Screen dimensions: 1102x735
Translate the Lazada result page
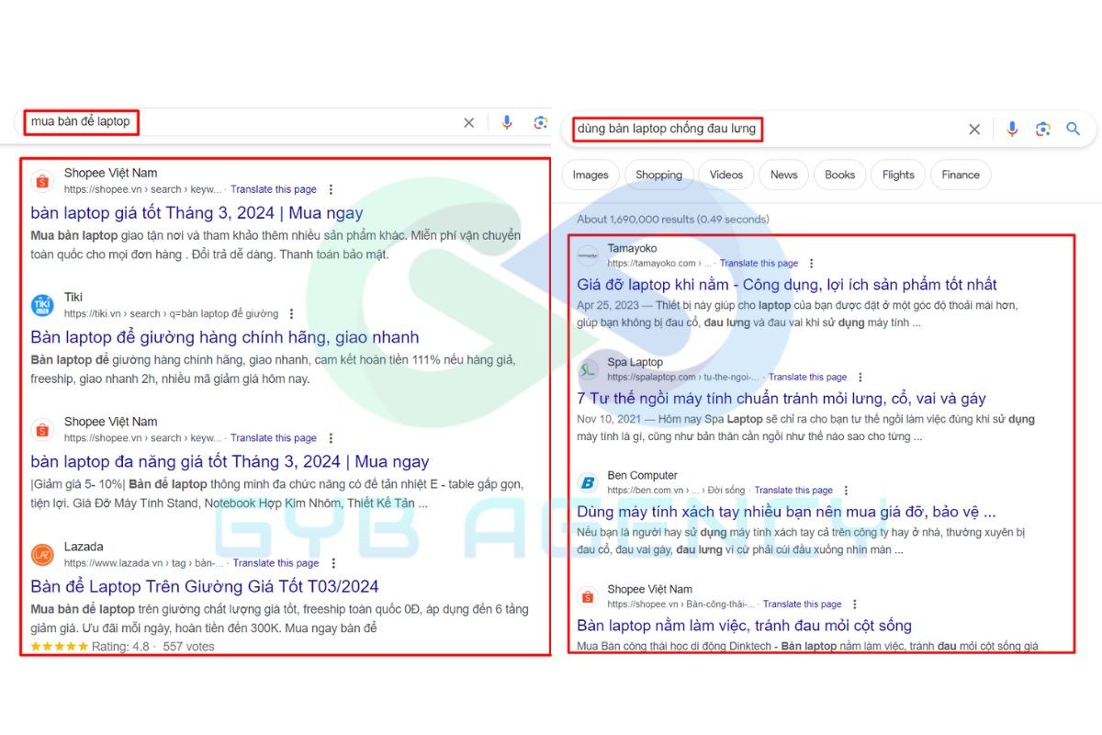tap(276, 563)
